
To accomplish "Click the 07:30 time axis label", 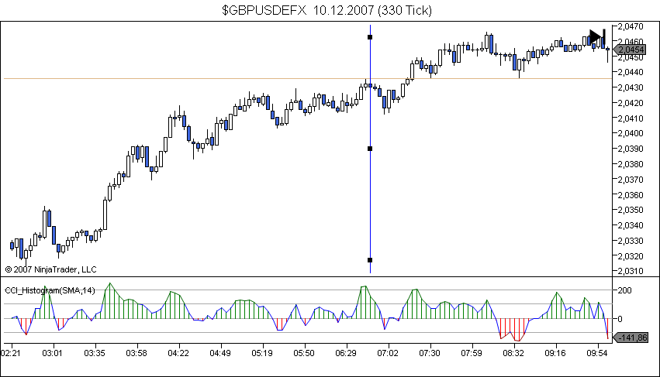I will point(430,353).
